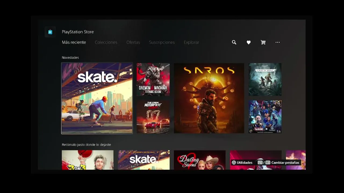Open the search magnifier icon
Image resolution: width=344 pixels, height=193 pixels.
[234, 42]
